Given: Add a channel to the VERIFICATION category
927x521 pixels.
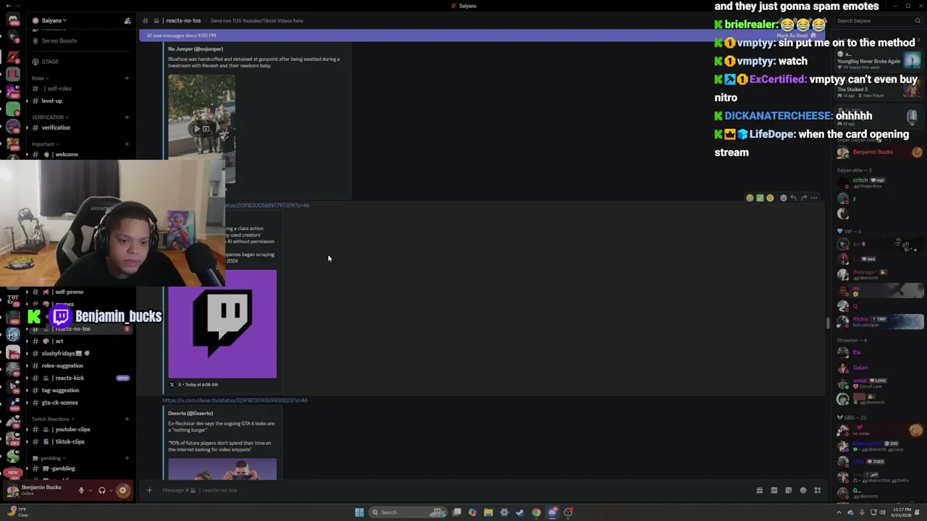Looking at the screenshot, I should click(127, 117).
